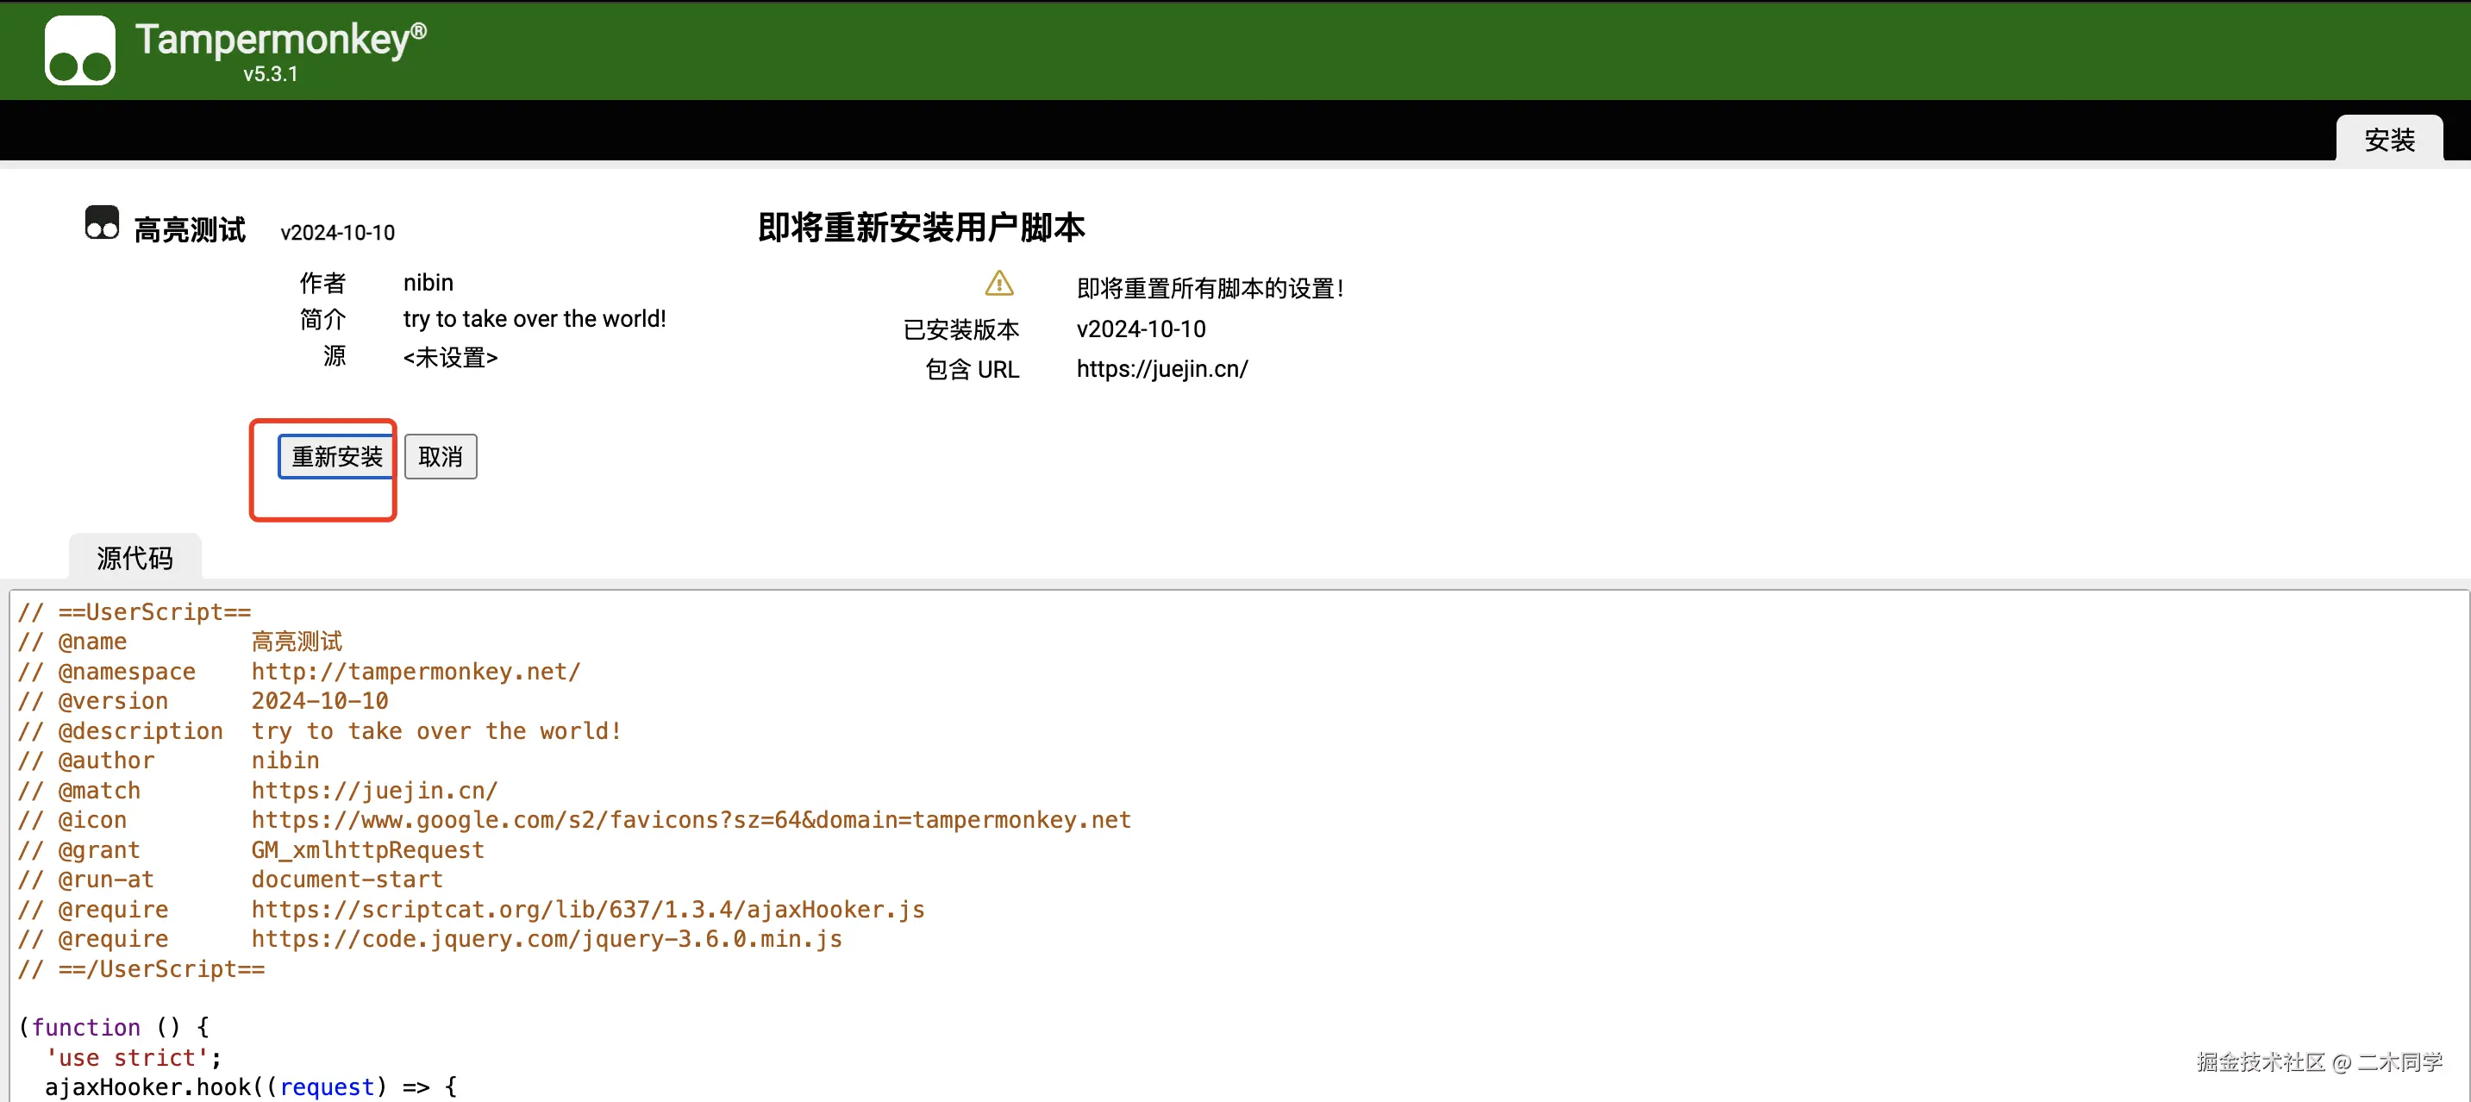Click the script name 高亮测试 heading
2471x1102 pixels.
tap(190, 230)
